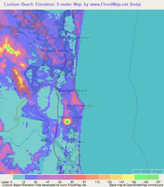The width and height of the screenshot is (164, 187).
Task: Click the Sunshine Coast Airport label
Action: coord(67,163)
